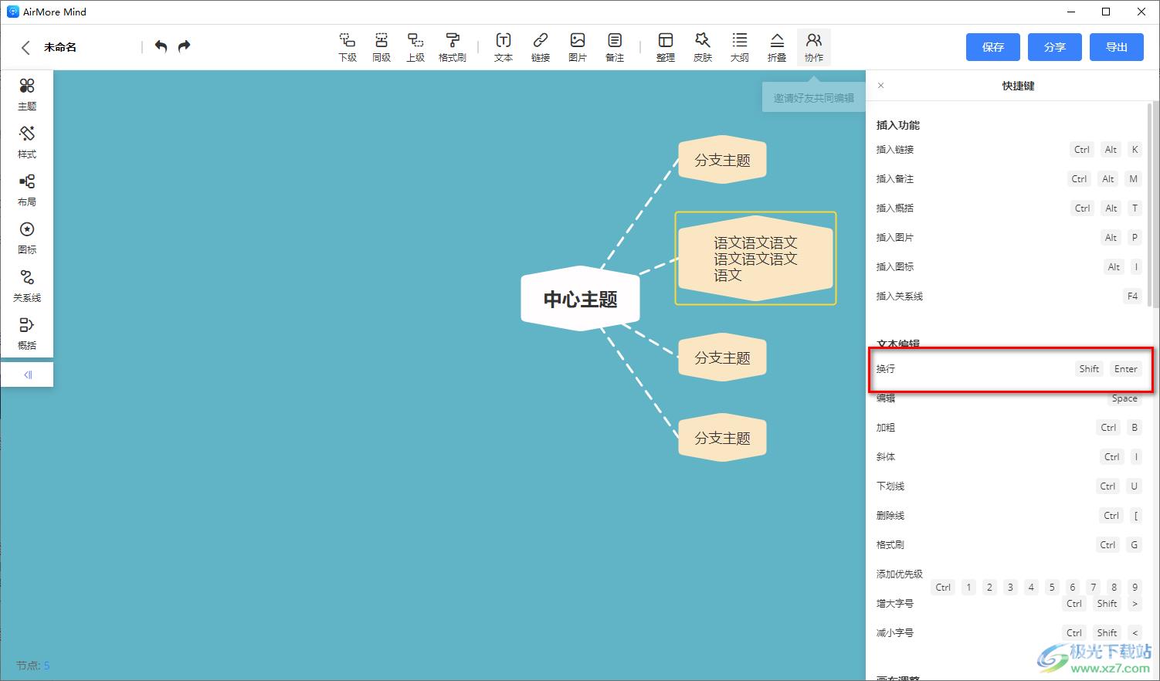Open the 皮肤 skin options
Image resolution: width=1160 pixels, height=681 pixels.
click(x=703, y=47)
